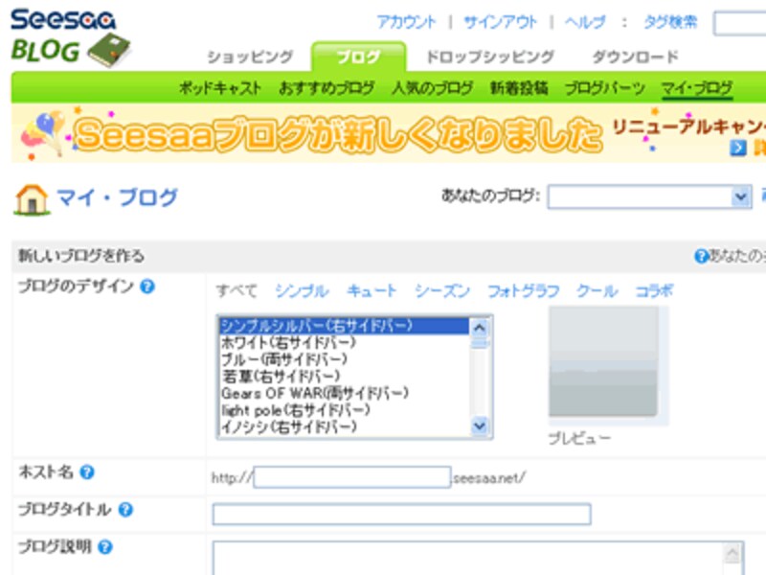Filter designs by シーズン
This screenshot has height=575, width=766.
[442, 291]
